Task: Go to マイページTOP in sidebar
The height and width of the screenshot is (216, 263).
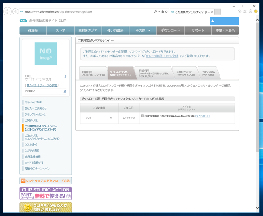Action: coord(33,102)
